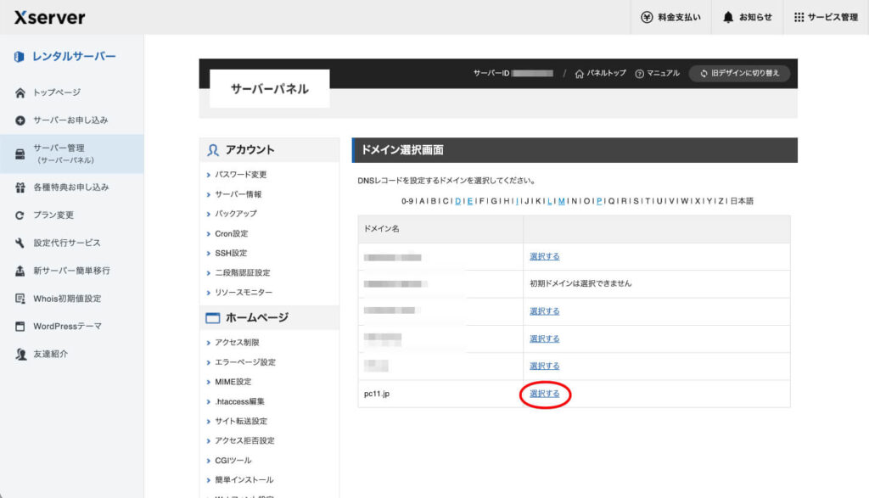Open バックアップ link
869x498 pixels.
[x=236, y=214]
